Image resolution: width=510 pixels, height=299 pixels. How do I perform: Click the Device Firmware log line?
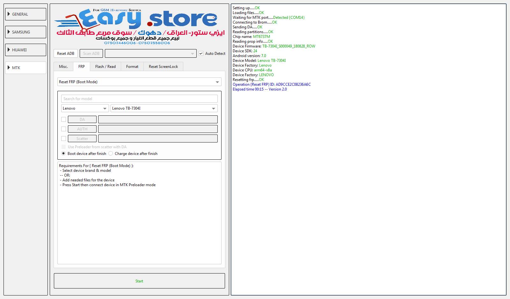pyautogui.click(x=274, y=46)
